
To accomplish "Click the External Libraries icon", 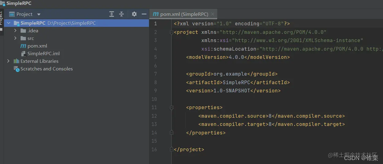I will 17,61.
